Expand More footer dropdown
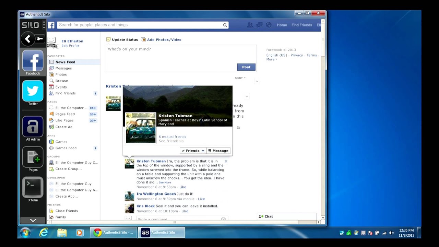Viewport: 439px width, 247px height. [x=272, y=59]
